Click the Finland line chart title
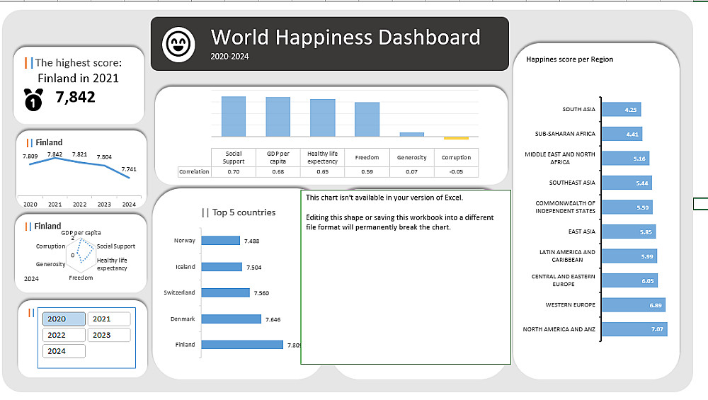 pos(49,142)
